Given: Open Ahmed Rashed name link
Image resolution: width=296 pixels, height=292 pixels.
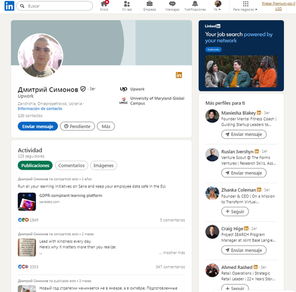Looking at the screenshot, I should (237, 267).
